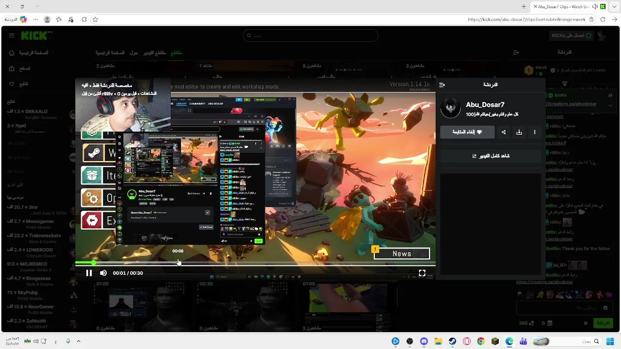Viewport: 621px width, 349px height.
Task: Open Edge favorites list
Action: tap(59, 19)
